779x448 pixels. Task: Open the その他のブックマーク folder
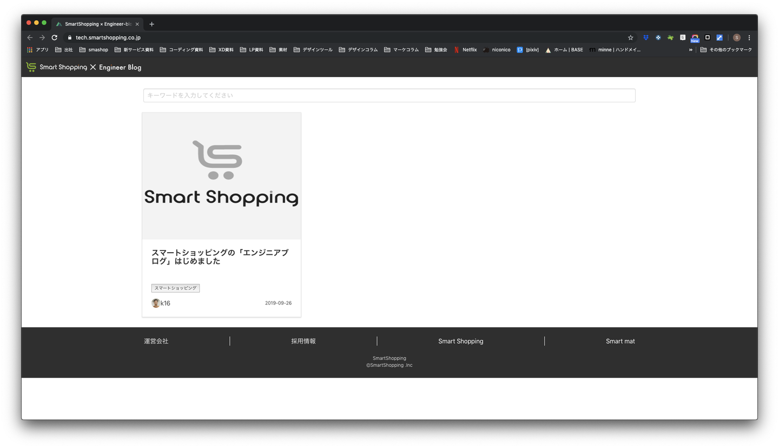pos(726,50)
